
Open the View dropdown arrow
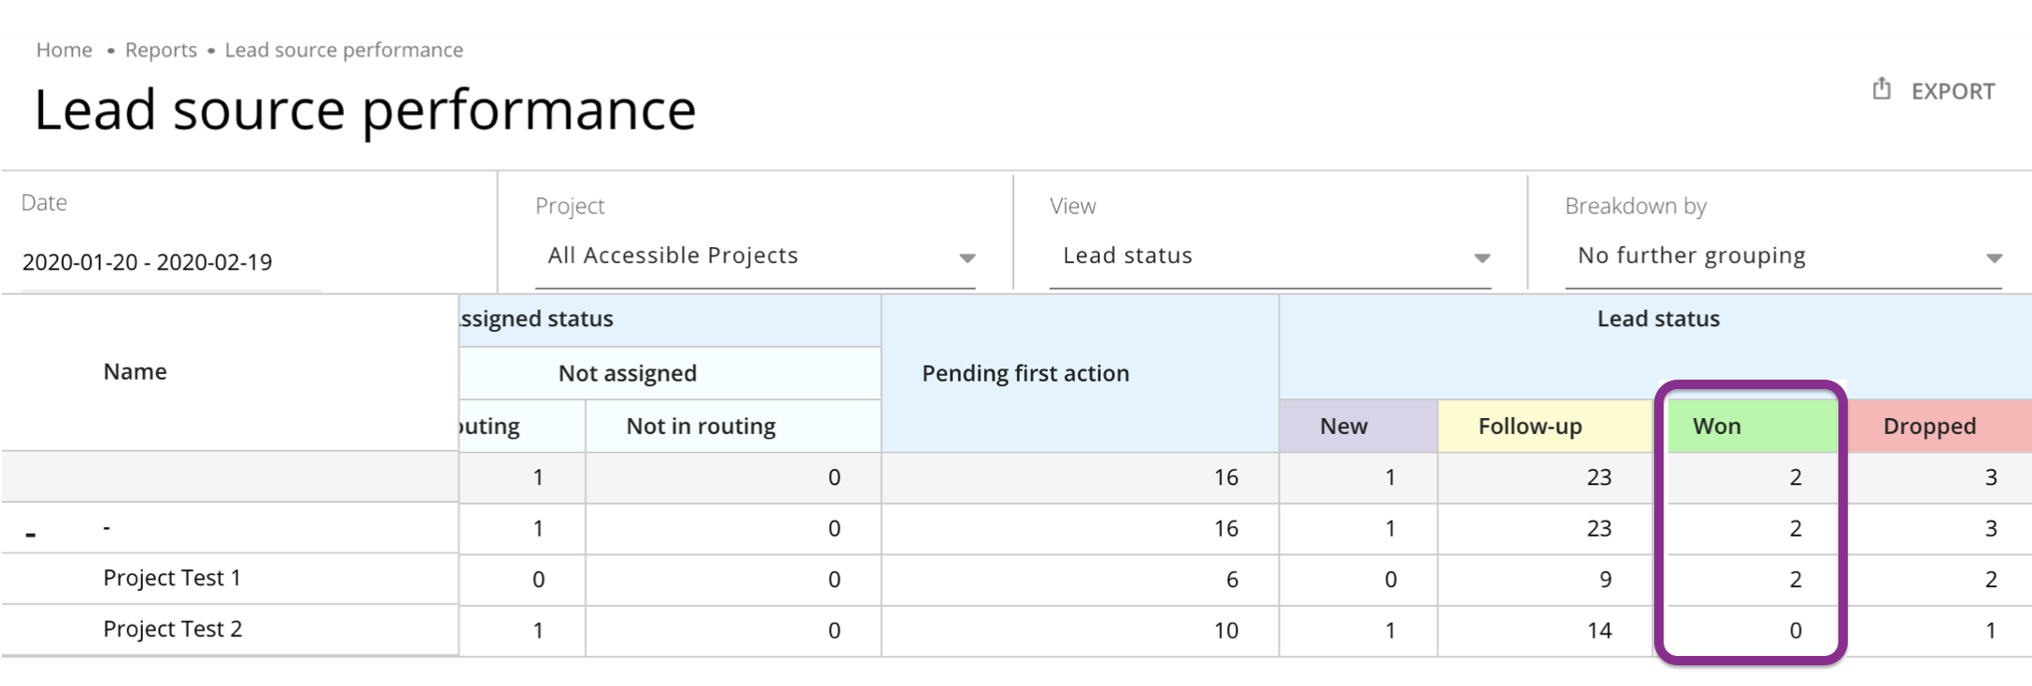pos(1481,257)
